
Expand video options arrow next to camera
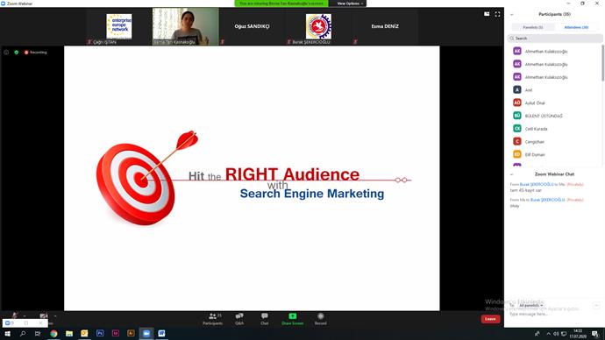click(55, 315)
